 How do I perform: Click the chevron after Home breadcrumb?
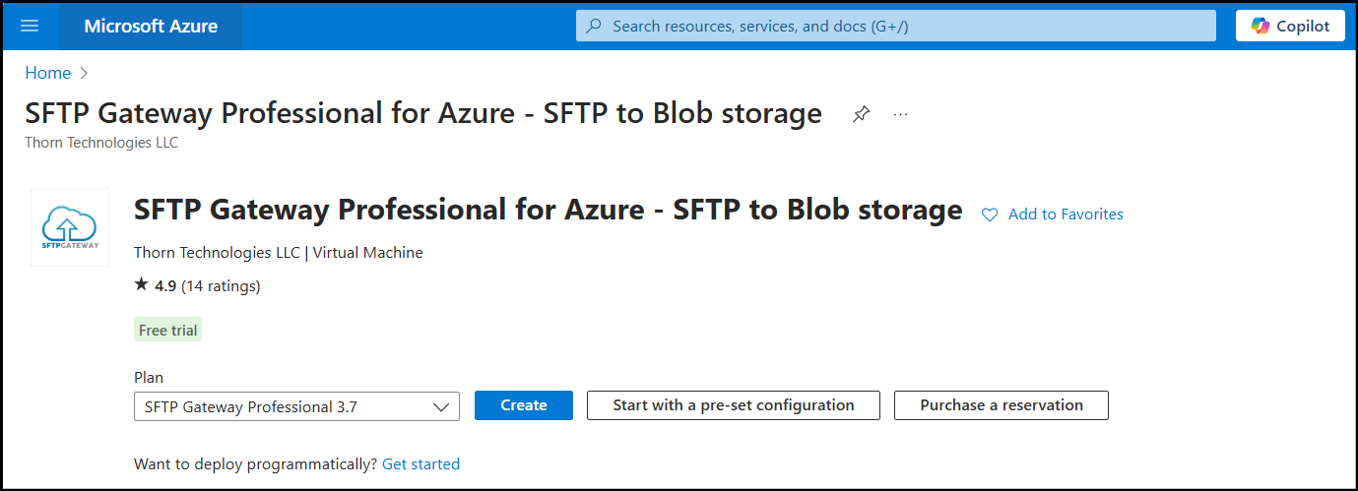pyautogui.click(x=84, y=73)
